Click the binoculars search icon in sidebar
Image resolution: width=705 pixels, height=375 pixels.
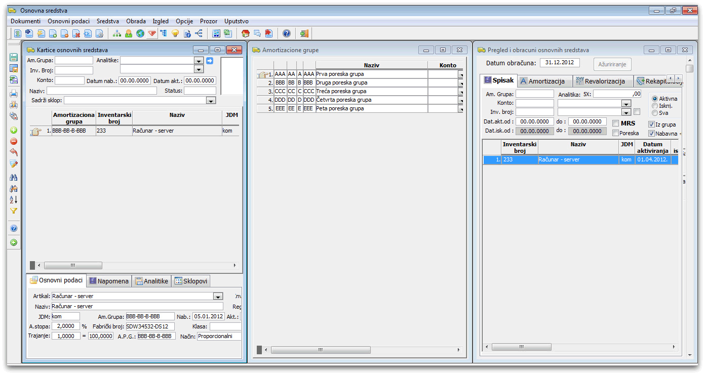coord(14,177)
